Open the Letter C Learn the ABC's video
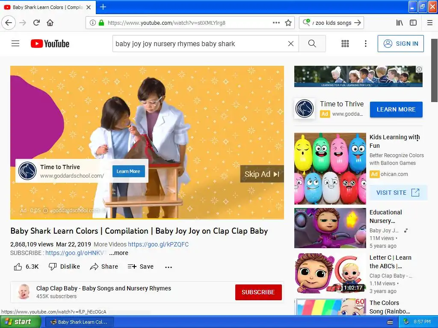The width and height of the screenshot is (438, 328). tap(330, 273)
